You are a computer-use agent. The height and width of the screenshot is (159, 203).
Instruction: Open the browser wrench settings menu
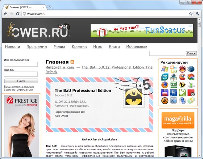click(x=198, y=14)
